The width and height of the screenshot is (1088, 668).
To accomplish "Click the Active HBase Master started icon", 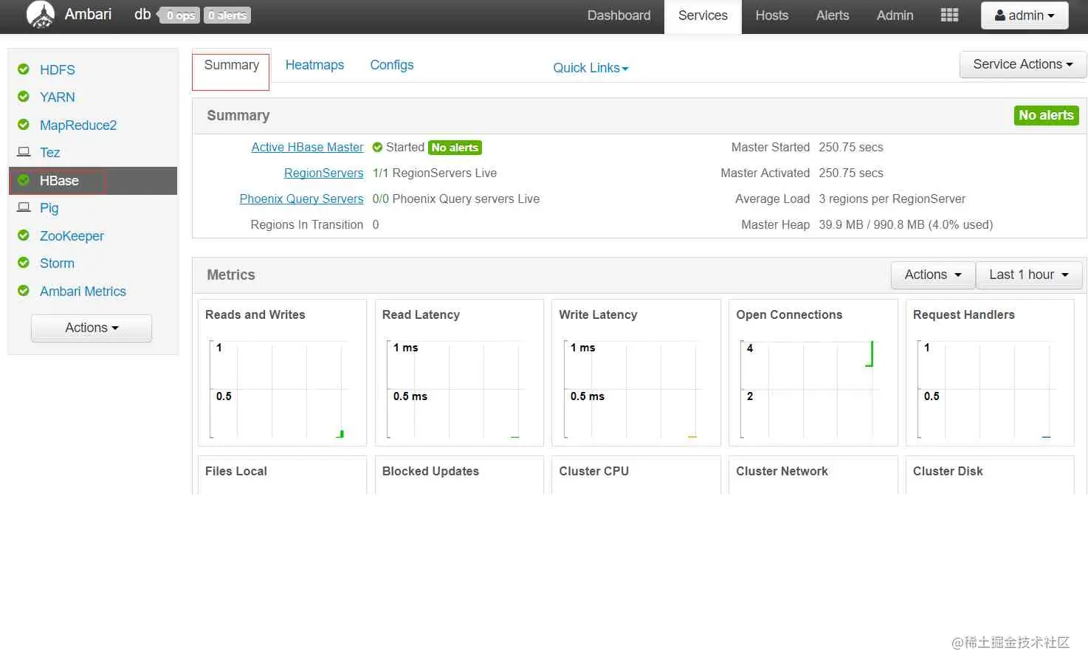I will click(377, 148).
